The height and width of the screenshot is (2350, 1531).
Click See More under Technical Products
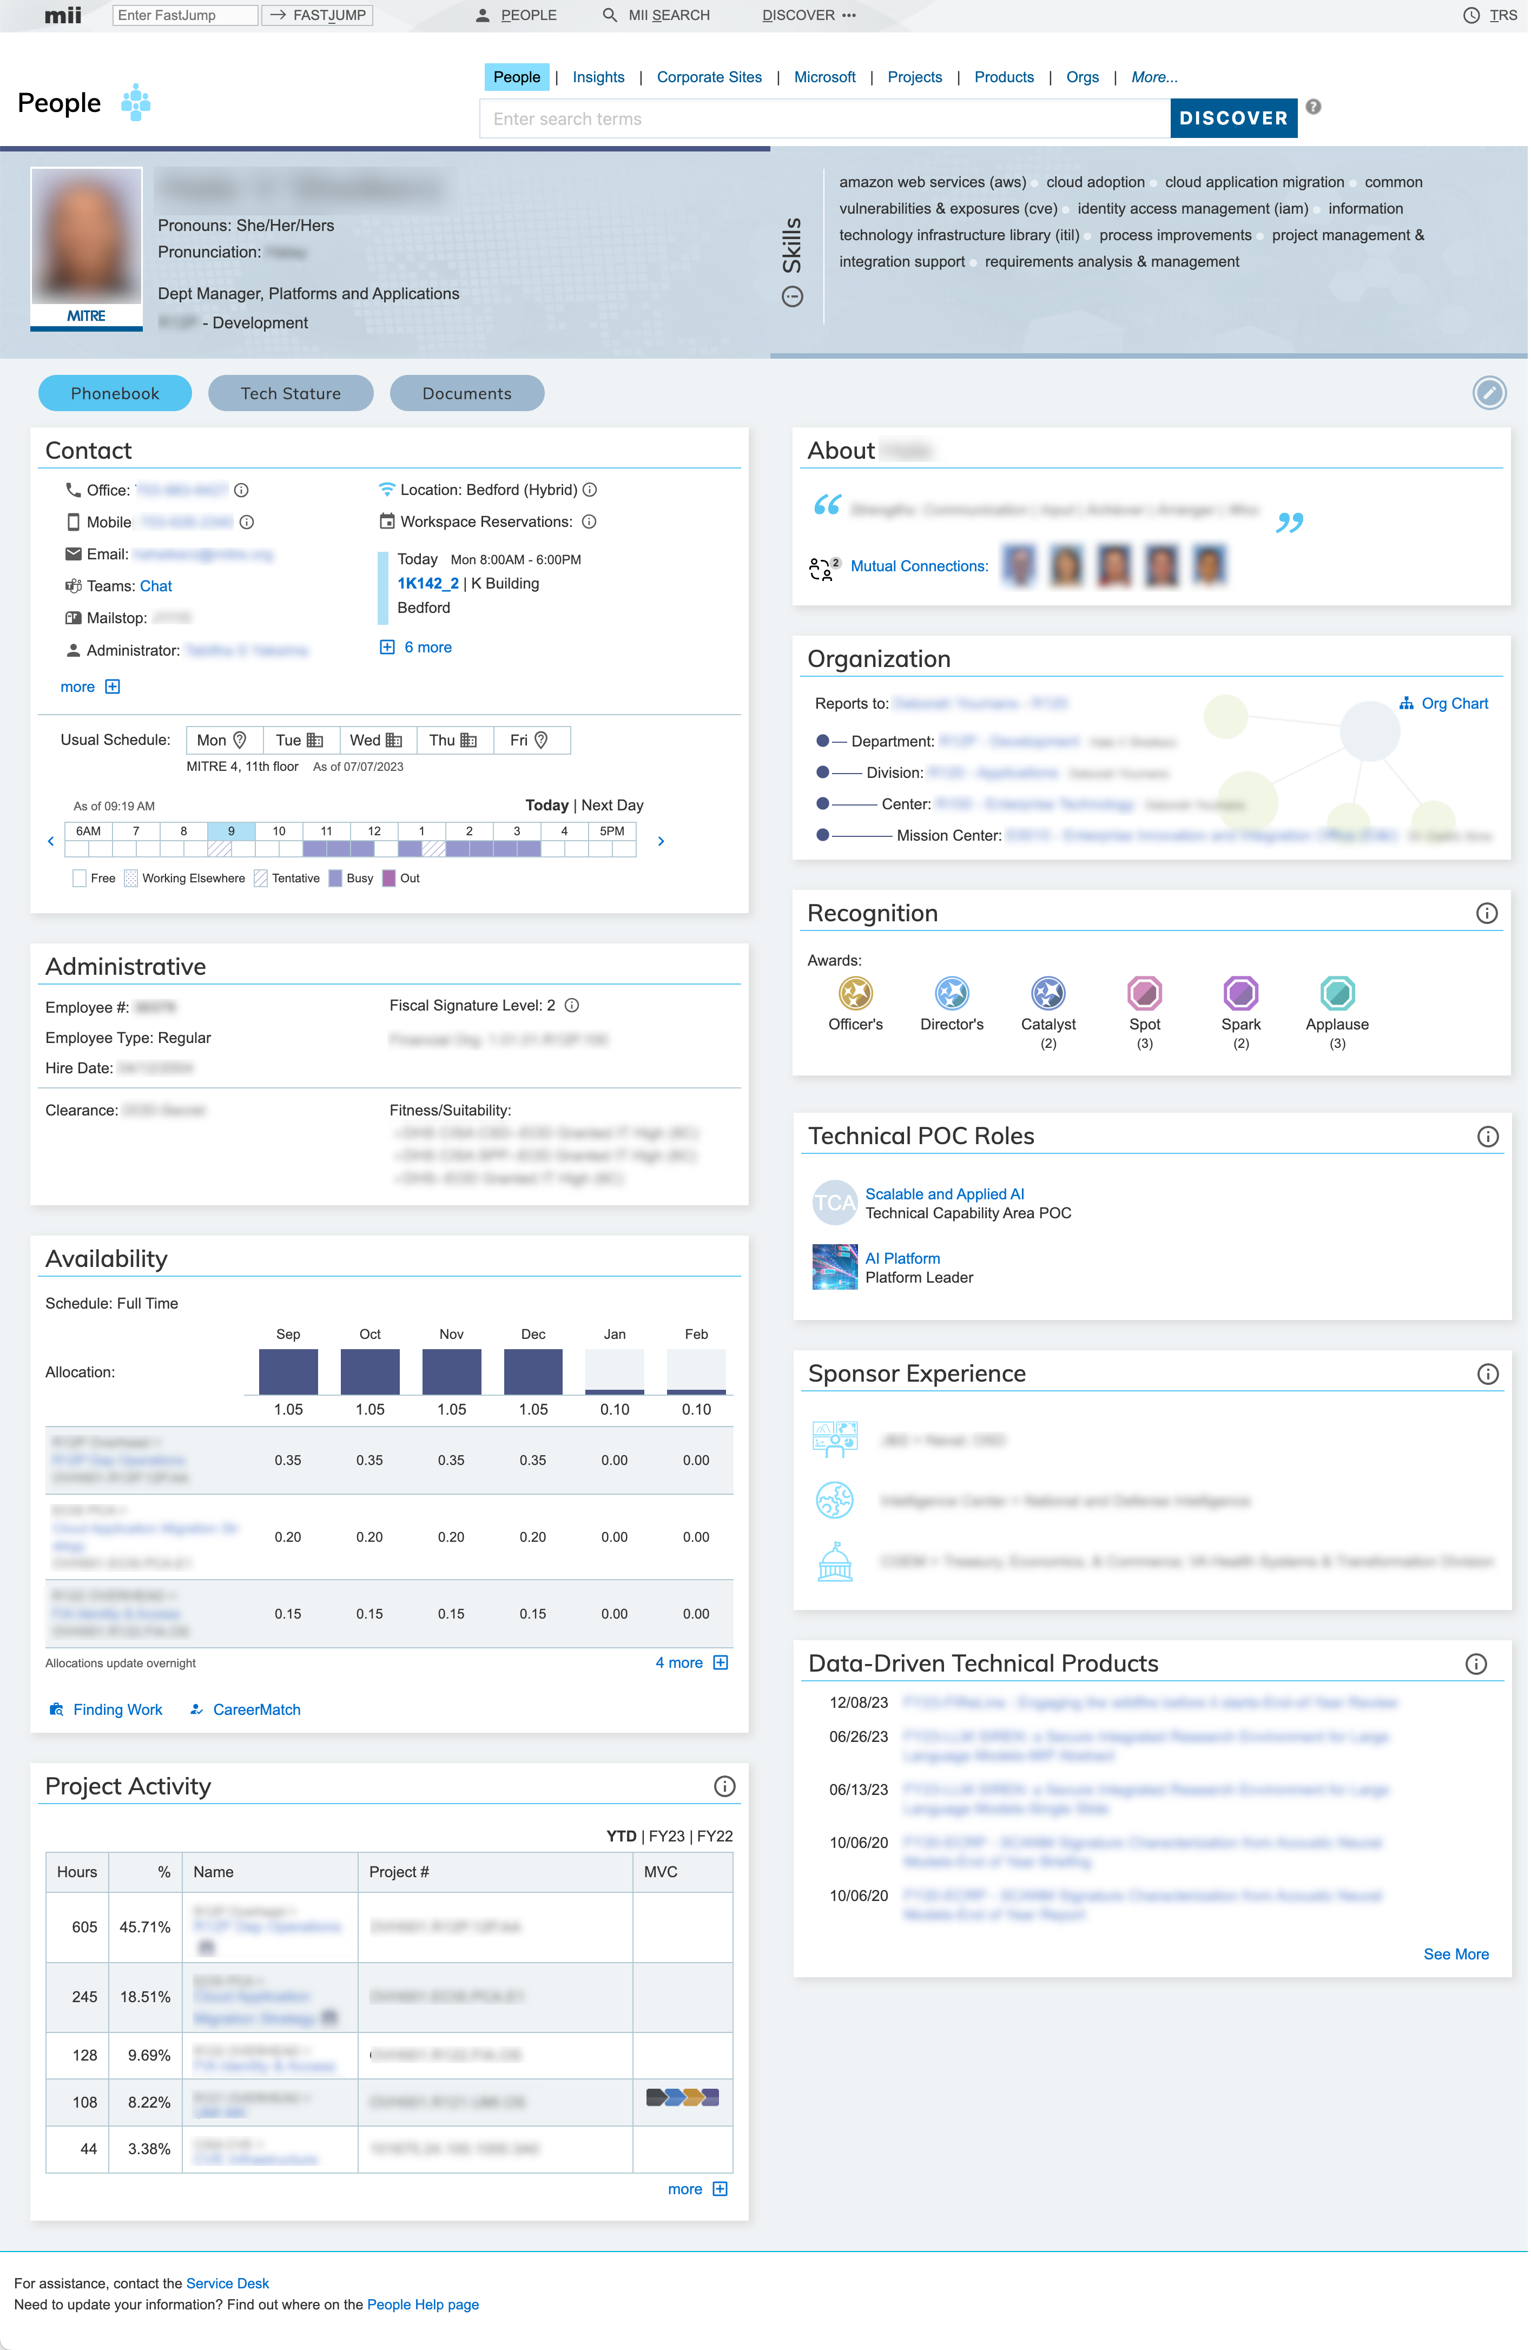1455,1954
